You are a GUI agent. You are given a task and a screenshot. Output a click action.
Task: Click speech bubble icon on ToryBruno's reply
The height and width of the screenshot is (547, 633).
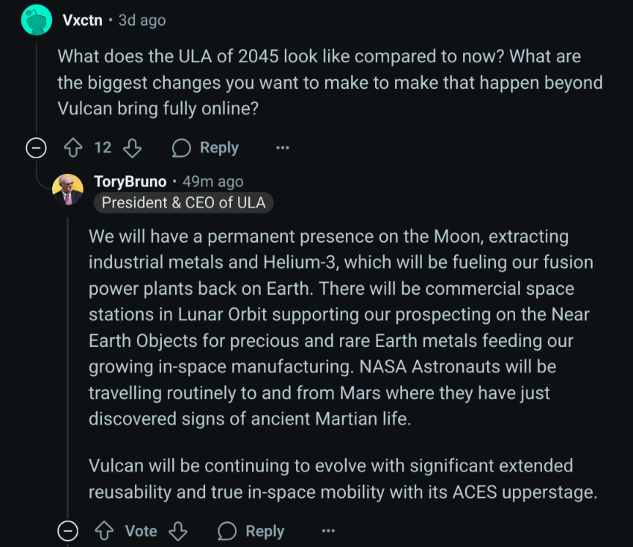coord(227,530)
